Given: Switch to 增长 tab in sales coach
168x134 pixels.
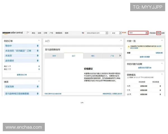Looking at the screenshot, I should pyautogui.click(x=93, y=56).
